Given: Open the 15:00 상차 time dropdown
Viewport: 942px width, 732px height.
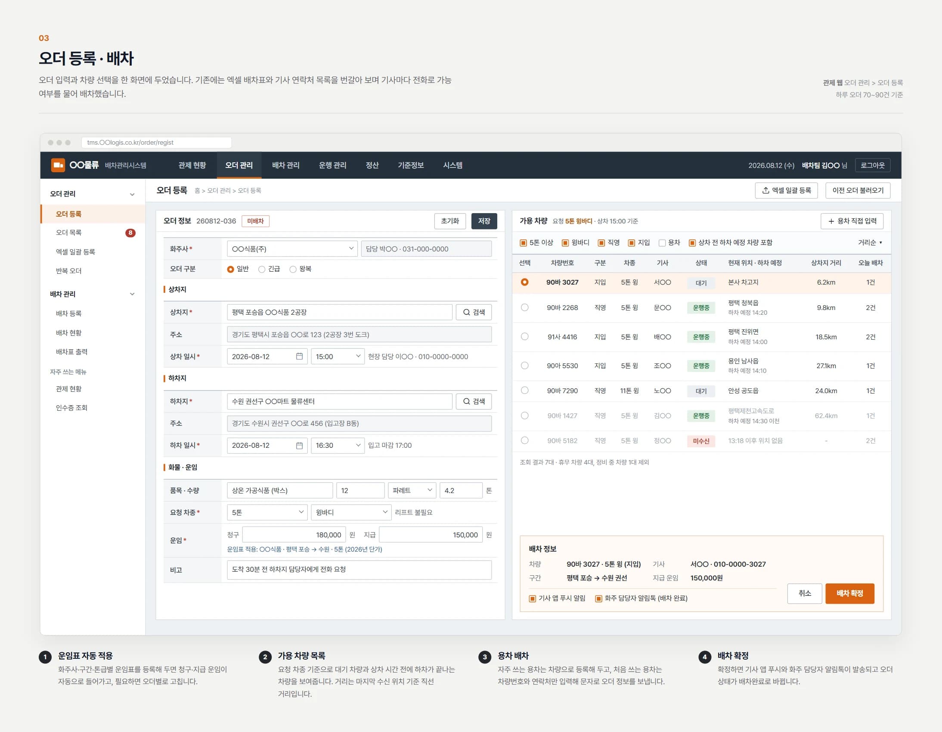Looking at the screenshot, I should click(338, 356).
